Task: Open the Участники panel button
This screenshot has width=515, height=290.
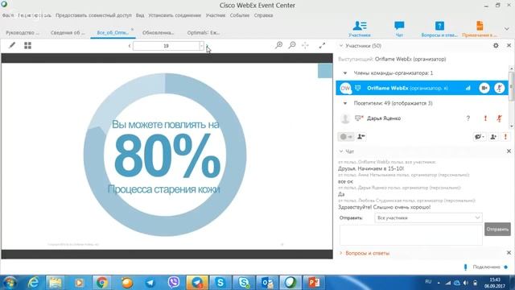Action: pyautogui.click(x=360, y=29)
